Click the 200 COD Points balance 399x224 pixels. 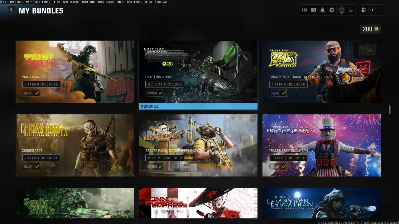[x=370, y=29]
